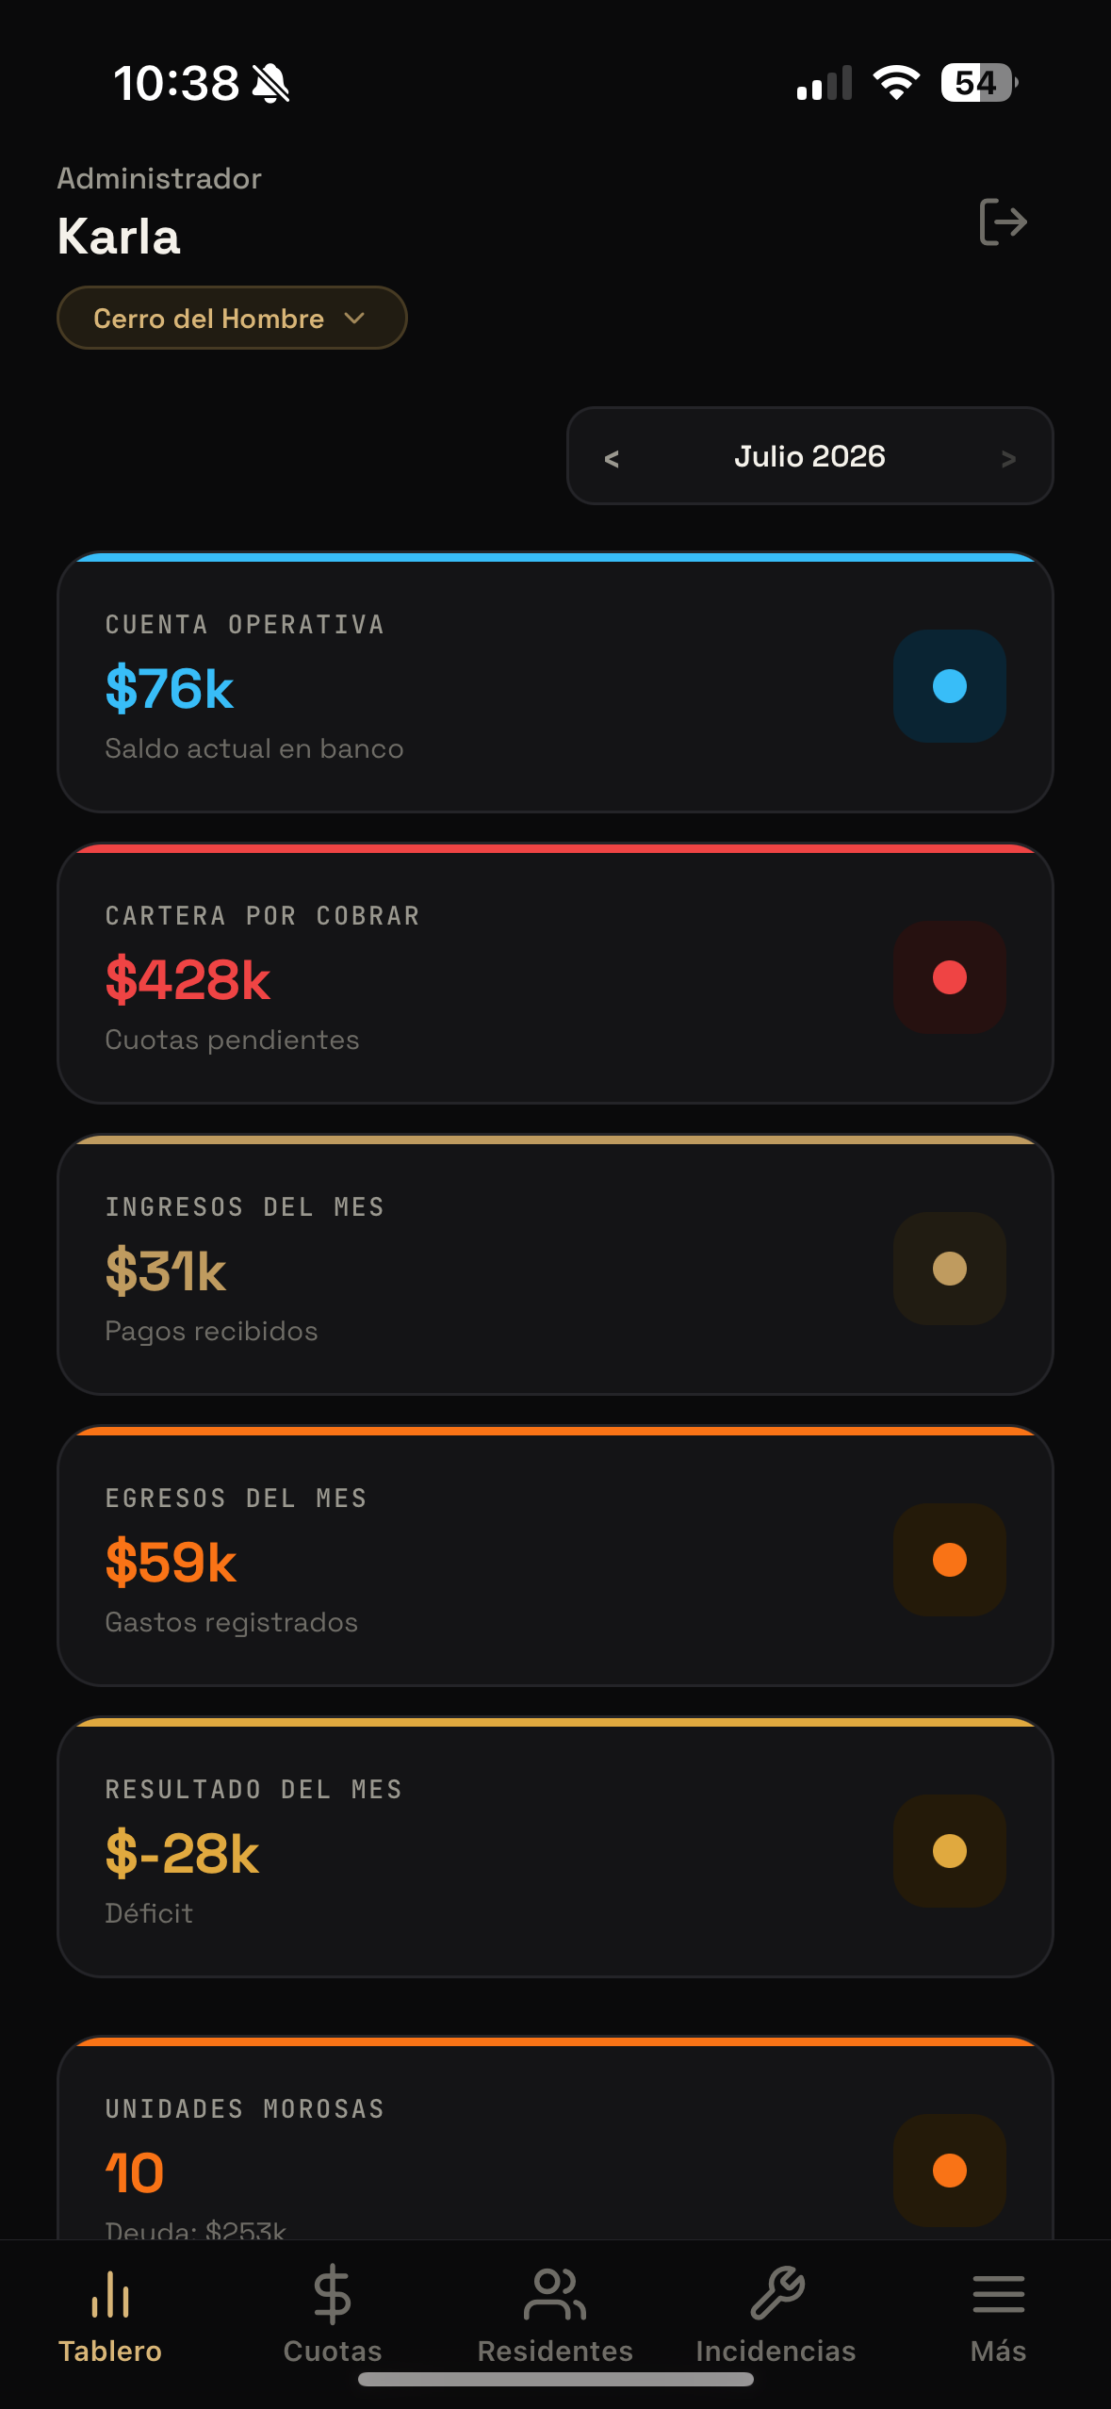Viewport: 1111px width, 2409px height.
Task: Select the Tablero tab
Action: point(110,2315)
